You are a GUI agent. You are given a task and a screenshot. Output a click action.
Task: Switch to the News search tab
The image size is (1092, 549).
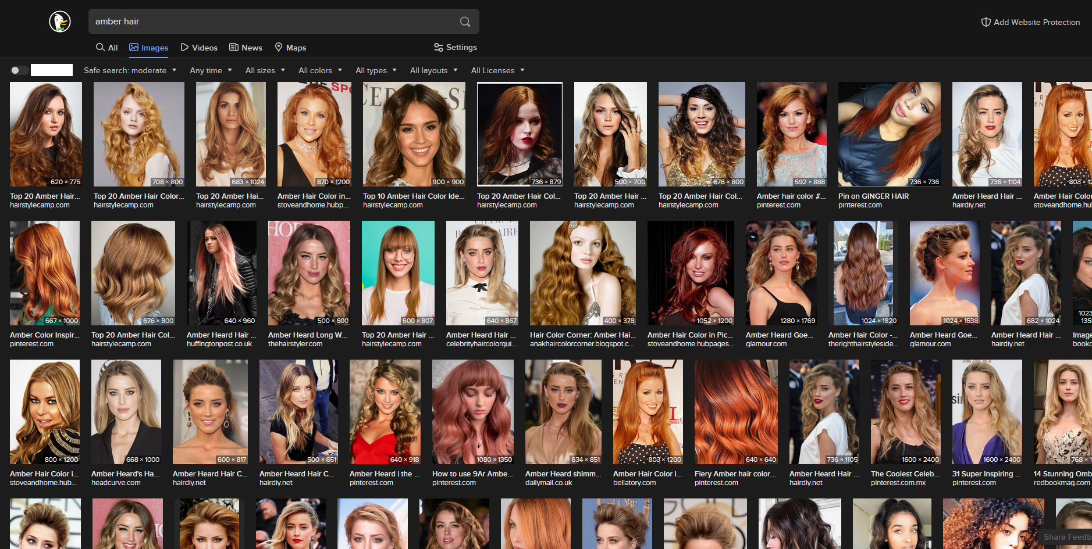click(246, 48)
